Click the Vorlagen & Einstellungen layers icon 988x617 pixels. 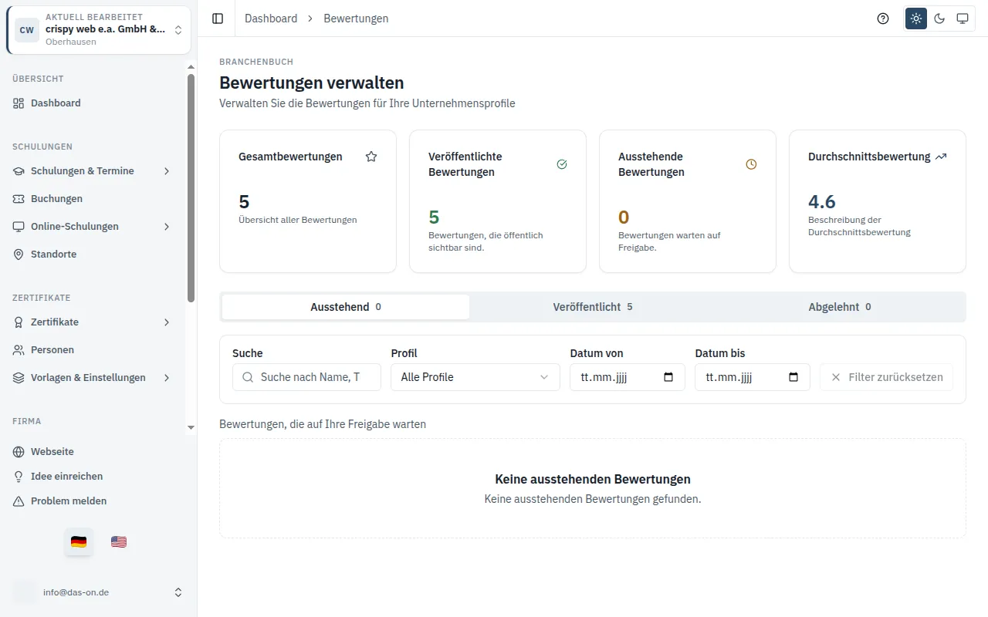pos(19,378)
